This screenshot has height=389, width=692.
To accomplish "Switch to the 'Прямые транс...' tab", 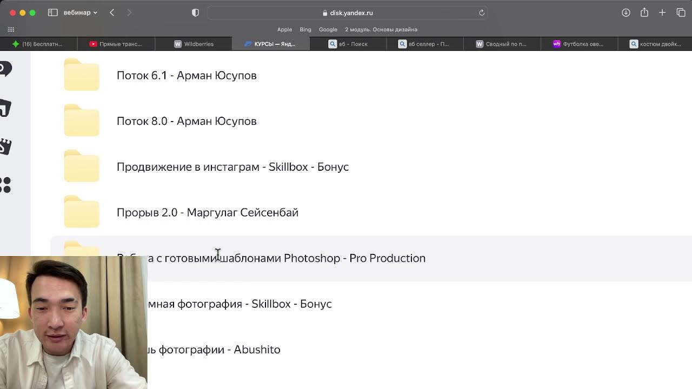I will pos(116,44).
